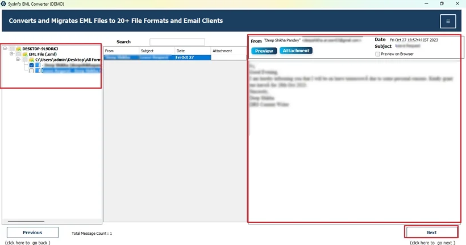Viewport: 466px width, 245px height.
Task: Select the EML File (.eml) tree label
Action: tap(43, 54)
